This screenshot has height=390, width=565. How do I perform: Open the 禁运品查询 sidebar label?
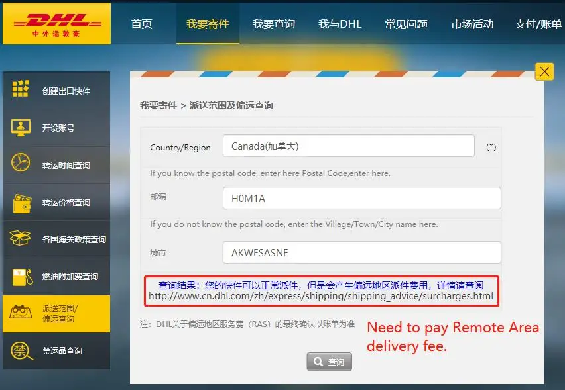(x=62, y=350)
